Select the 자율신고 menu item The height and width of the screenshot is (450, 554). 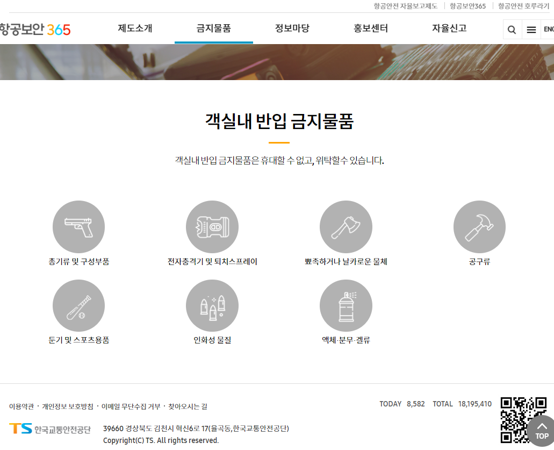click(448, 30)
